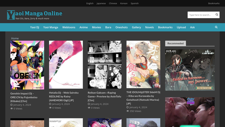Click the search magnifier in the header search box
The width and height of the screenshot is (225, 127).
[x=217, y=15]
